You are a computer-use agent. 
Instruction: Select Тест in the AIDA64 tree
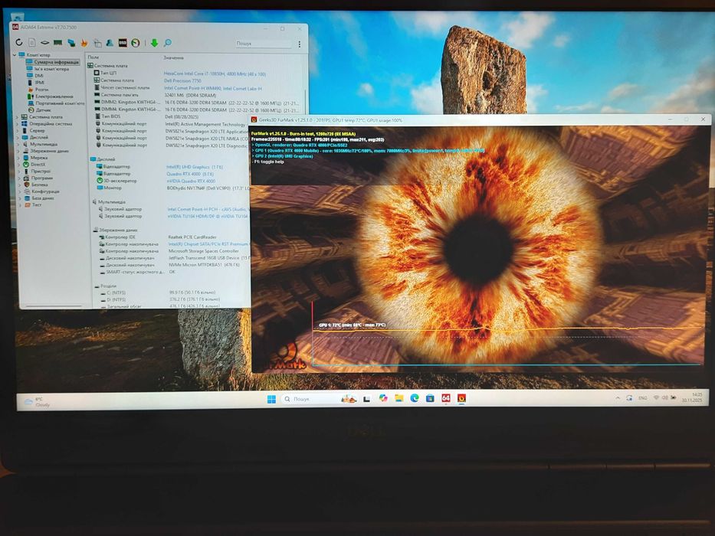37,205
